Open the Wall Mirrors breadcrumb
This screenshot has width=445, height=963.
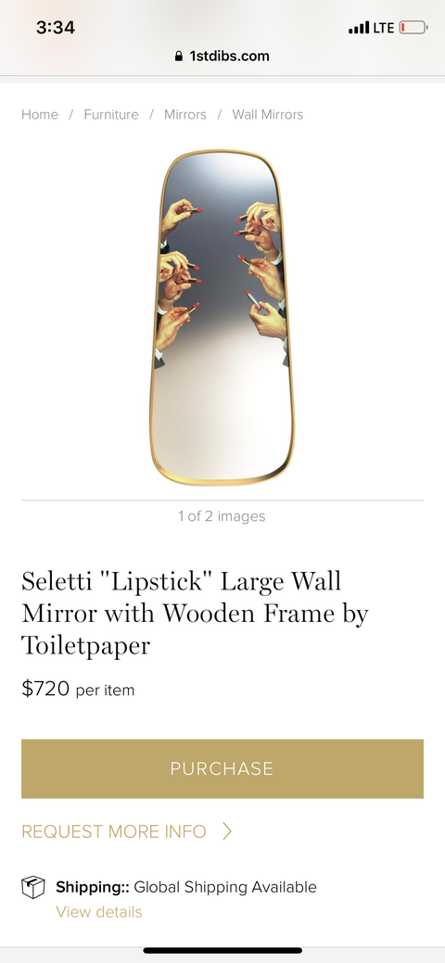click(x=267, y=114)
